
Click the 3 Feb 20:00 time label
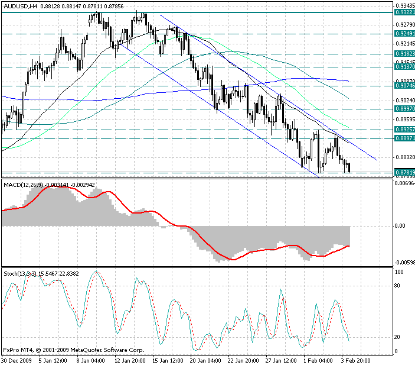tap(356, 361)
